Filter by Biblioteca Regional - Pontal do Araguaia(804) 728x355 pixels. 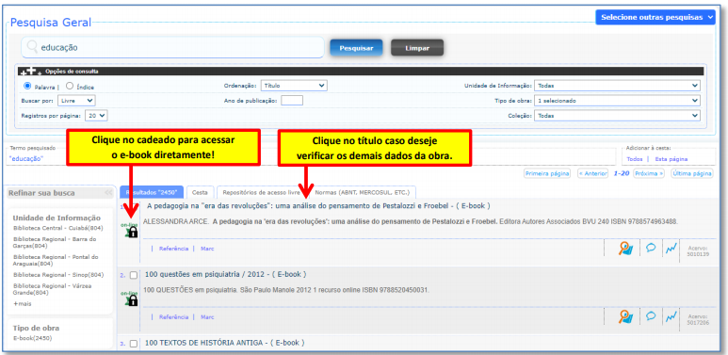[x=56, y=260]
